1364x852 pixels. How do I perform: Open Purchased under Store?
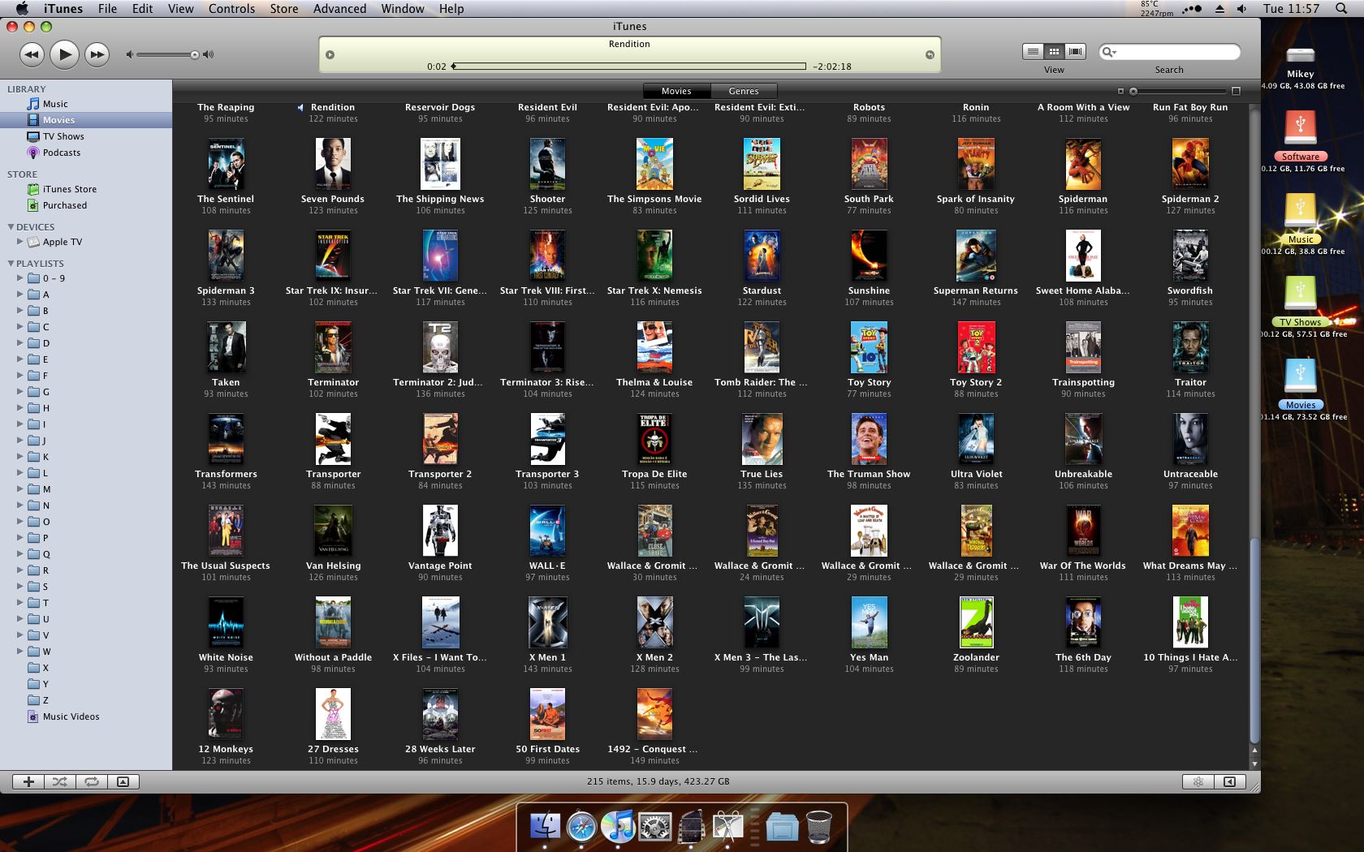point(63,204)
